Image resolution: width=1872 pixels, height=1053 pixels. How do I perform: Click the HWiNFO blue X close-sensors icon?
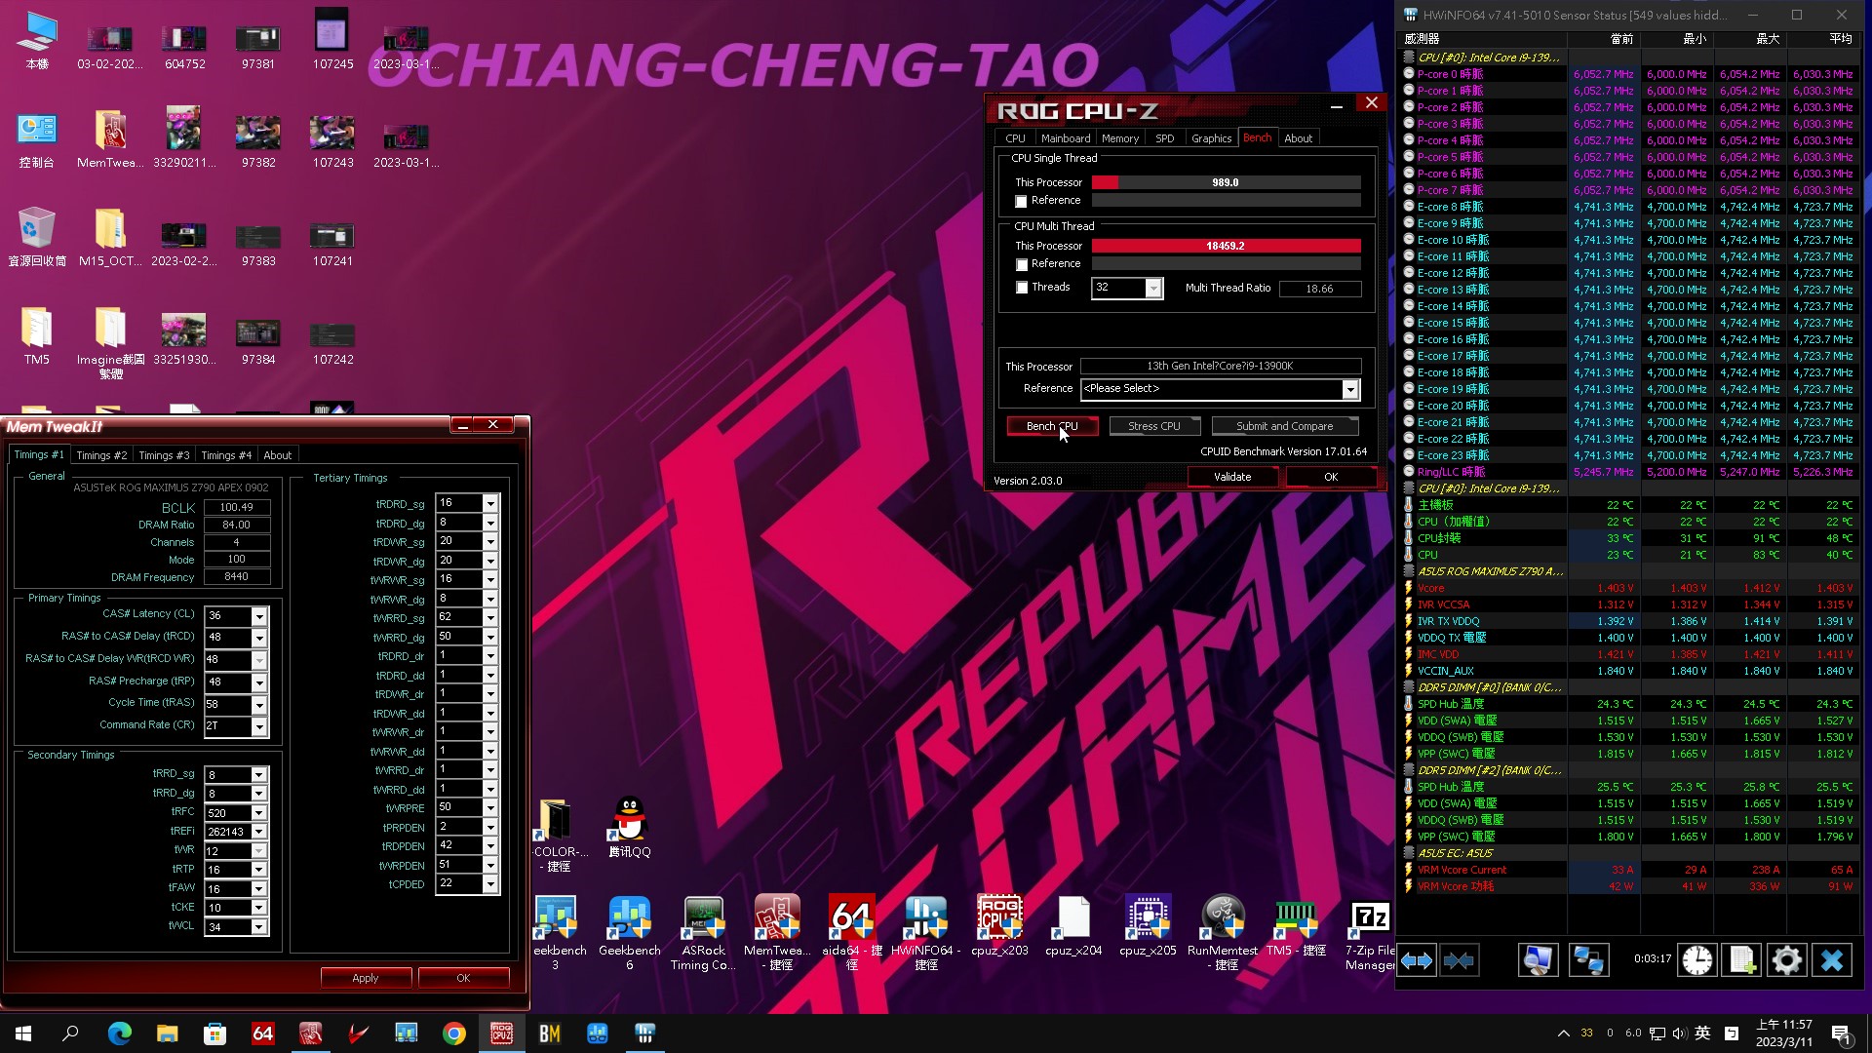click(1831, 960)
